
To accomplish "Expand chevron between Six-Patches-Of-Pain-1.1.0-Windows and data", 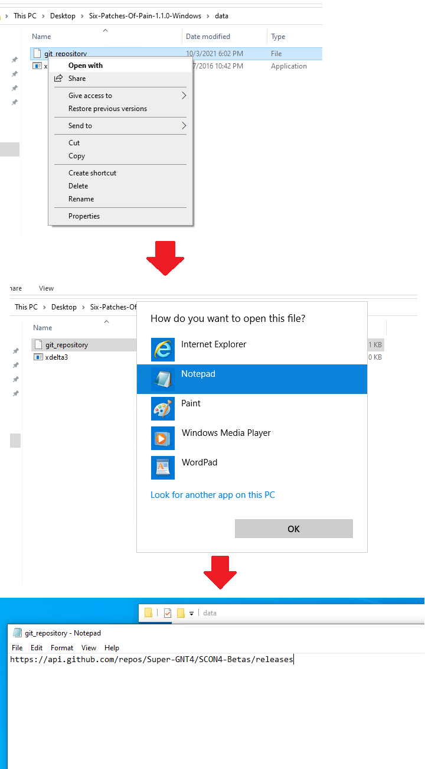I will (208, 16).
